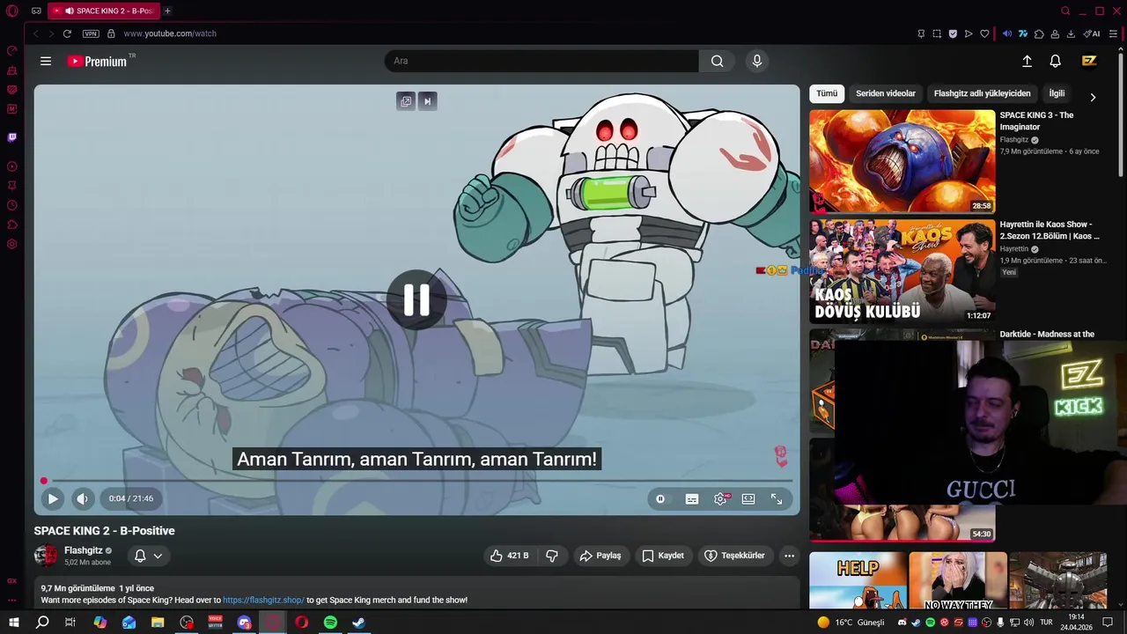Click the SPACE KING 2 browser tab
This screenshot has width=1127, height=634.
pyautogui.click(x=102, y=11)
